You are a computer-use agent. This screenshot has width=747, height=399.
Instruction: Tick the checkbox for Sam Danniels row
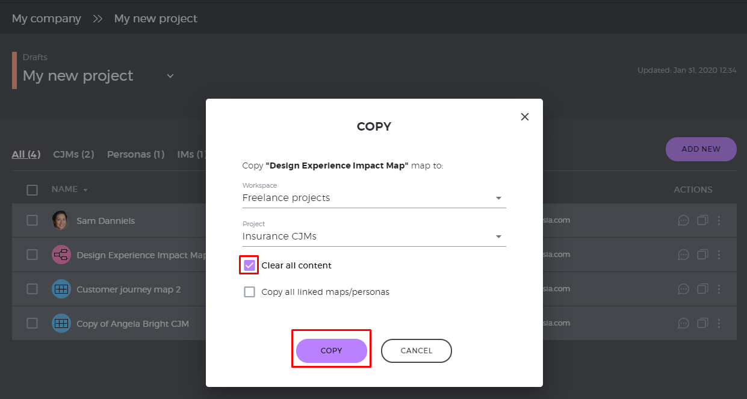(33, 221)
